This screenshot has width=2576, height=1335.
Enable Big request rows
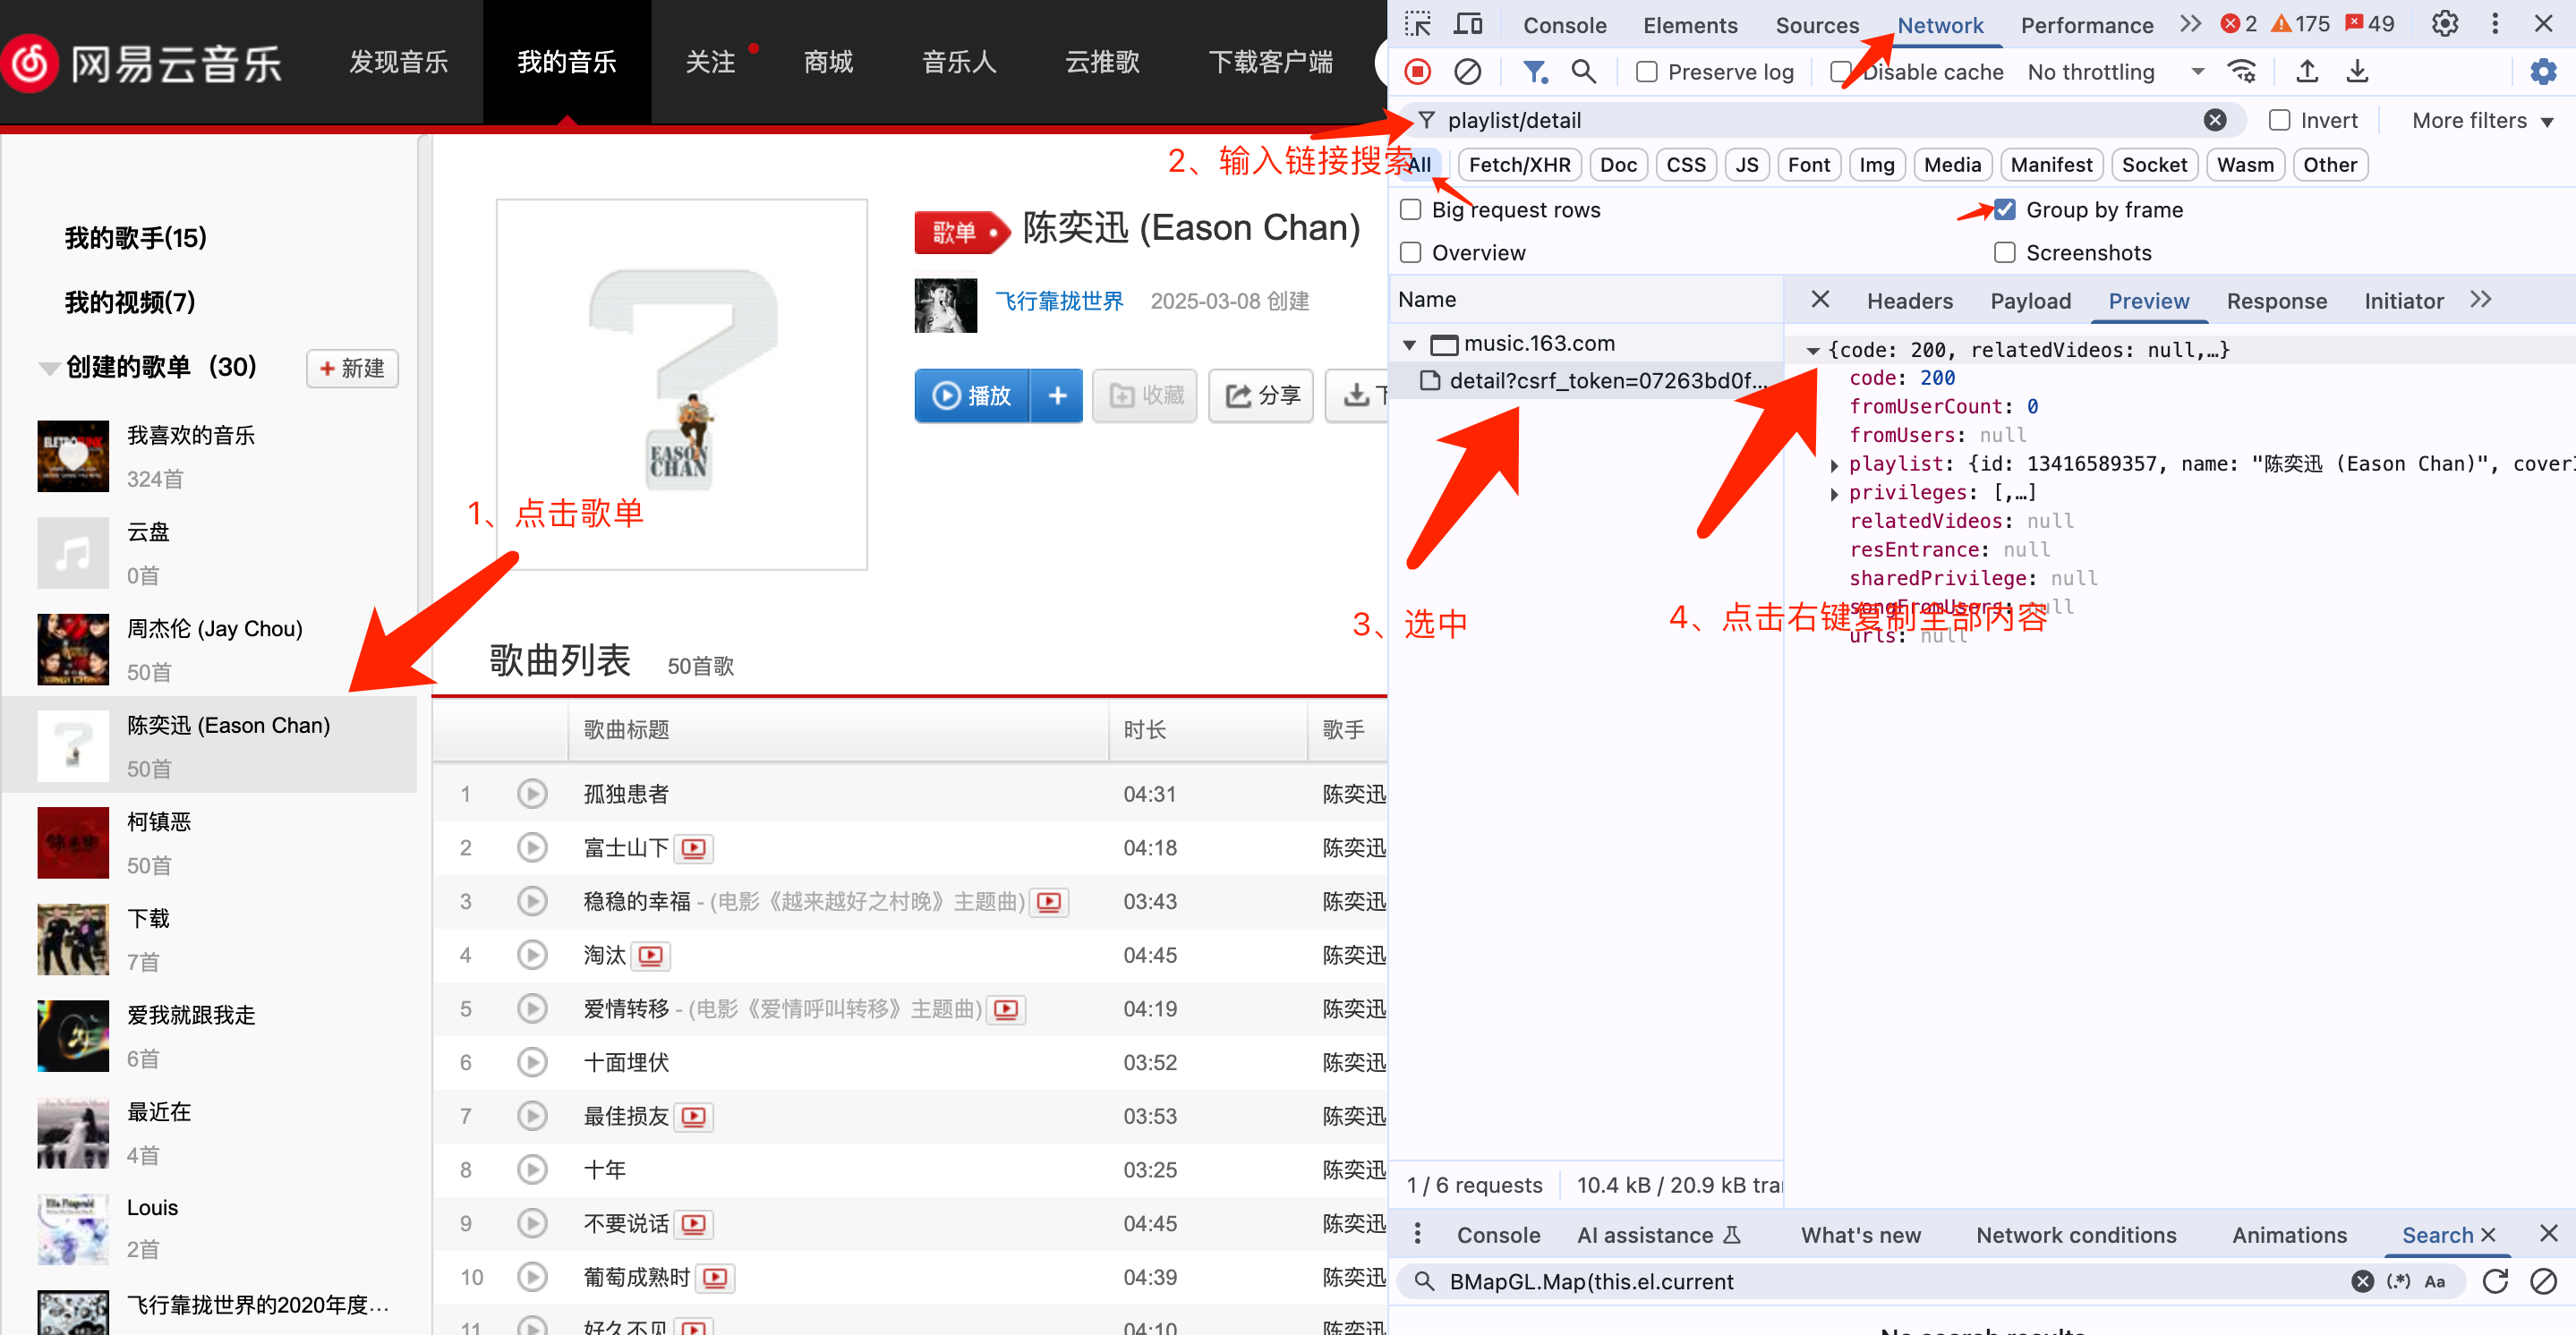click(x=1410, y=210)
